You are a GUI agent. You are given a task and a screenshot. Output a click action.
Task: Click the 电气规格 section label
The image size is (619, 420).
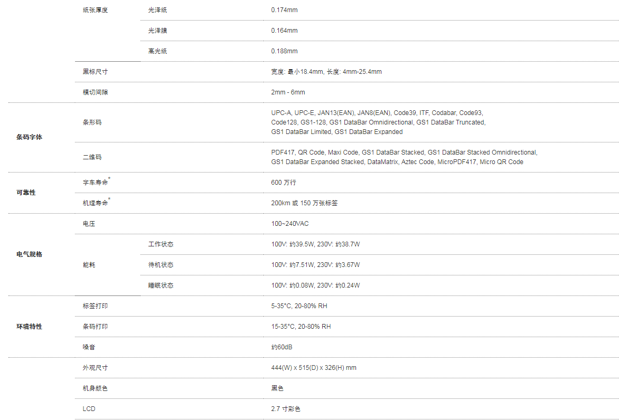pyautogui.click(x=29, y=254)
